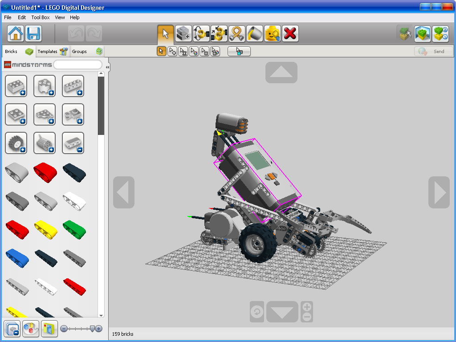
Task: Select the Hide minifig head tool
Action: click(273, 33)
